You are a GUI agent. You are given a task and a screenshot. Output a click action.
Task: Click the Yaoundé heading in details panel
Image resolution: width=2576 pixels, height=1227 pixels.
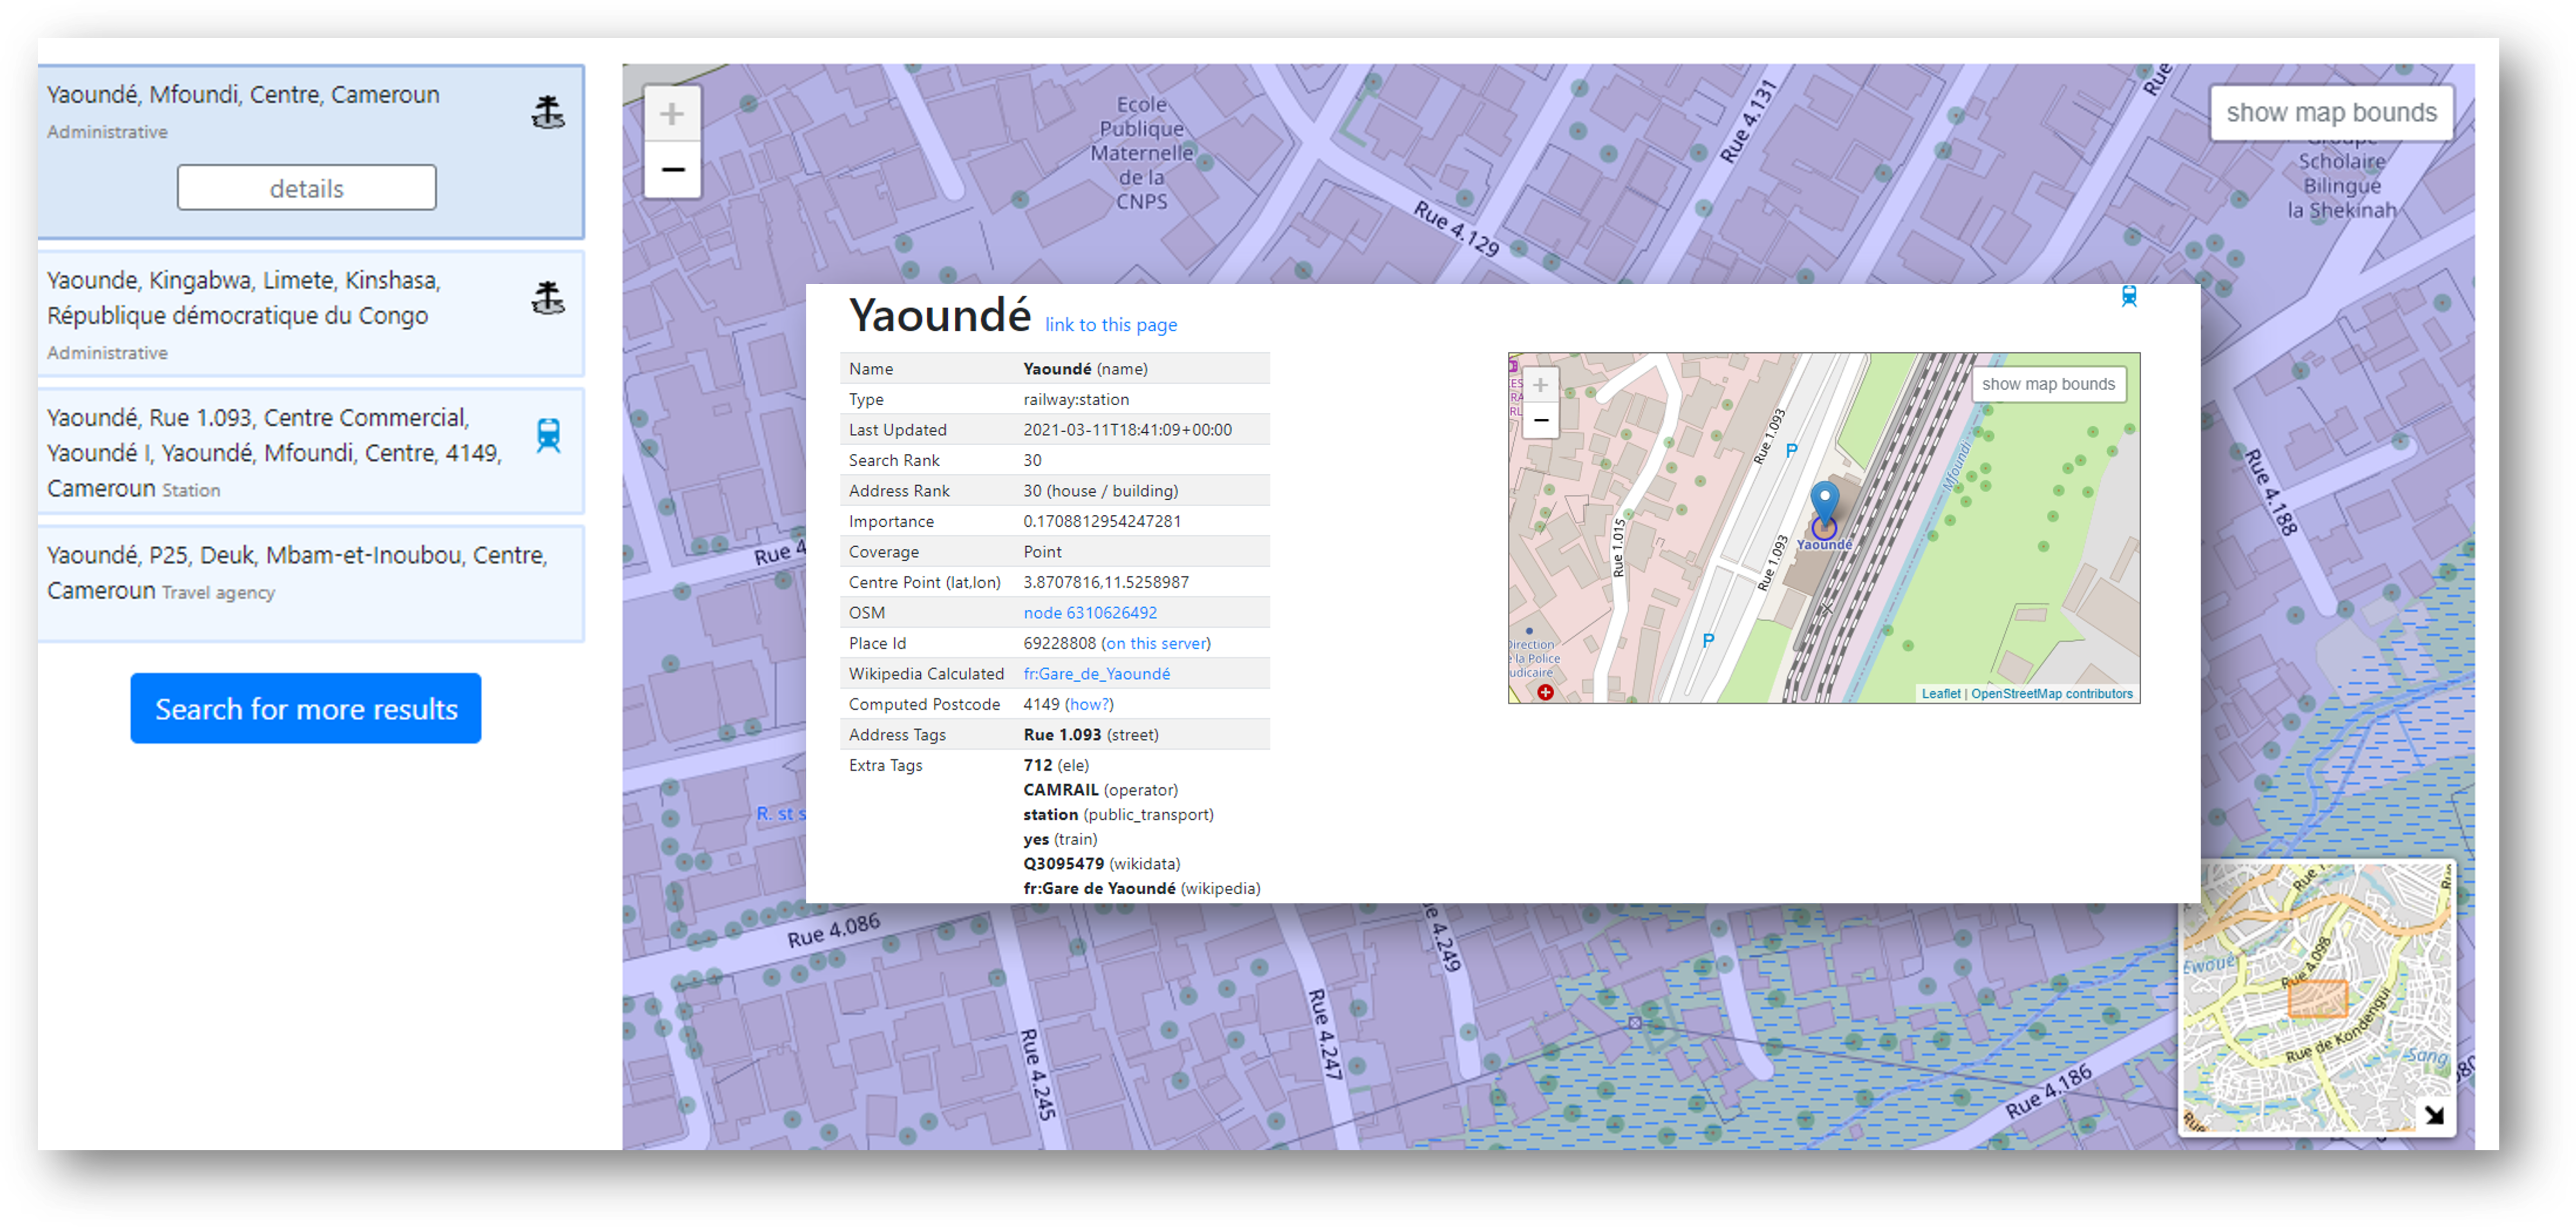point(939,316)
